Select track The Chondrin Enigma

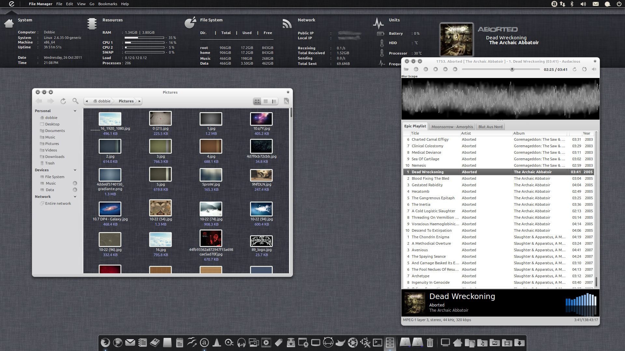[499, 237]
